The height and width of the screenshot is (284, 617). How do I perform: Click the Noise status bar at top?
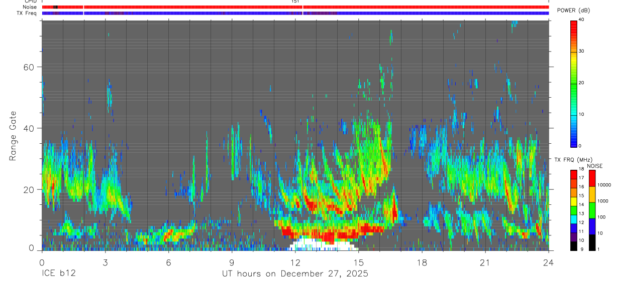[x=295, y=7]
